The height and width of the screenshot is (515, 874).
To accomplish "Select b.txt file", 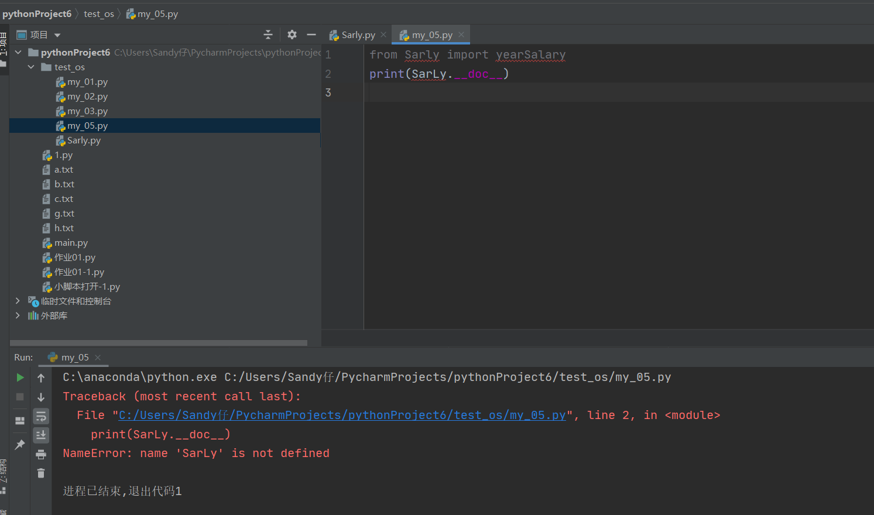I will (64, 184).
